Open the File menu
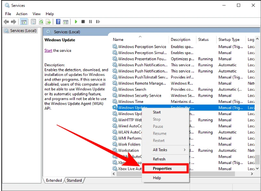This screenshot has height=191, width=261. point(8,14)
